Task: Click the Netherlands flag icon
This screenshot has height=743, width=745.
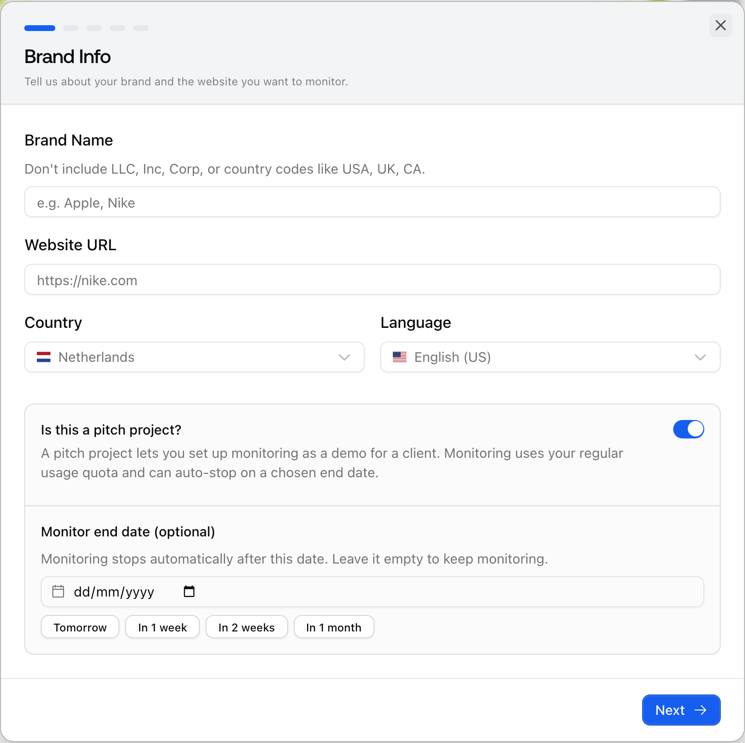Action: tap(44, 357)
